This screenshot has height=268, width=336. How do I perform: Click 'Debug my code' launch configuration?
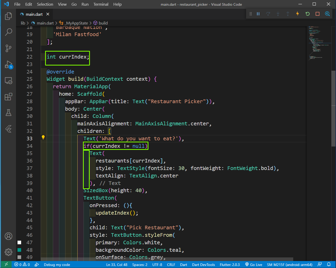pyautogui.click(x=57, y=265)
